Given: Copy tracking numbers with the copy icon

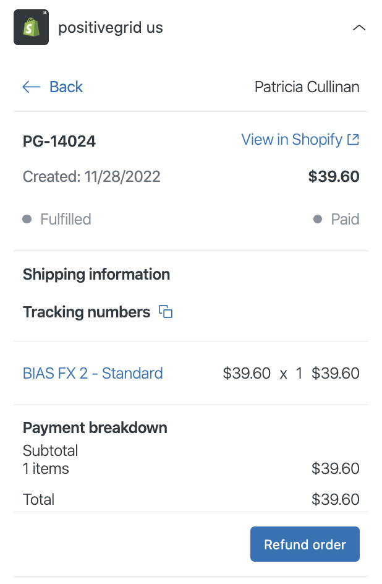Looking at the screenshot, I should [x=166, y=311].
